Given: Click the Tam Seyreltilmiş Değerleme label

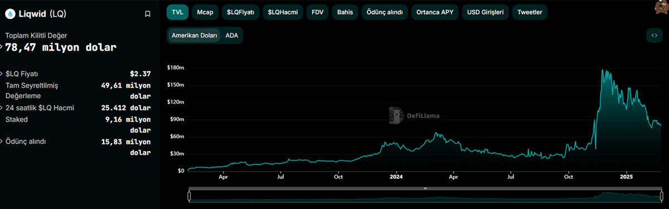Looking at the screenshot, I should coord(32,90).
